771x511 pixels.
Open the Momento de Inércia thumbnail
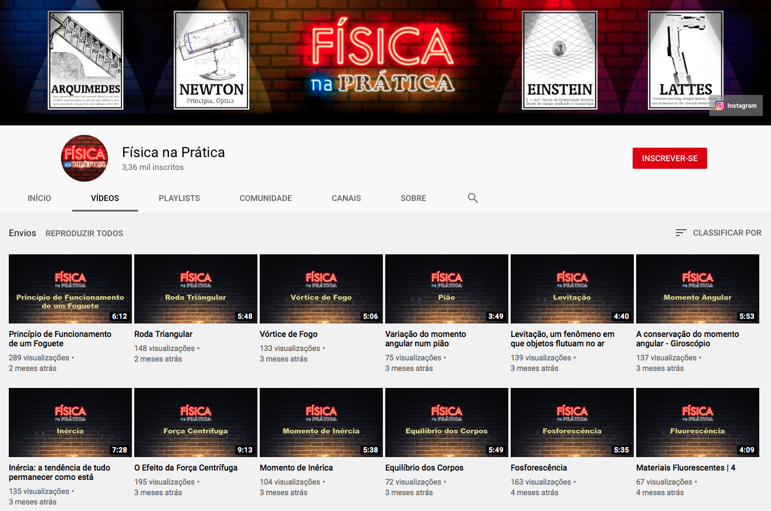pos(321,423)
